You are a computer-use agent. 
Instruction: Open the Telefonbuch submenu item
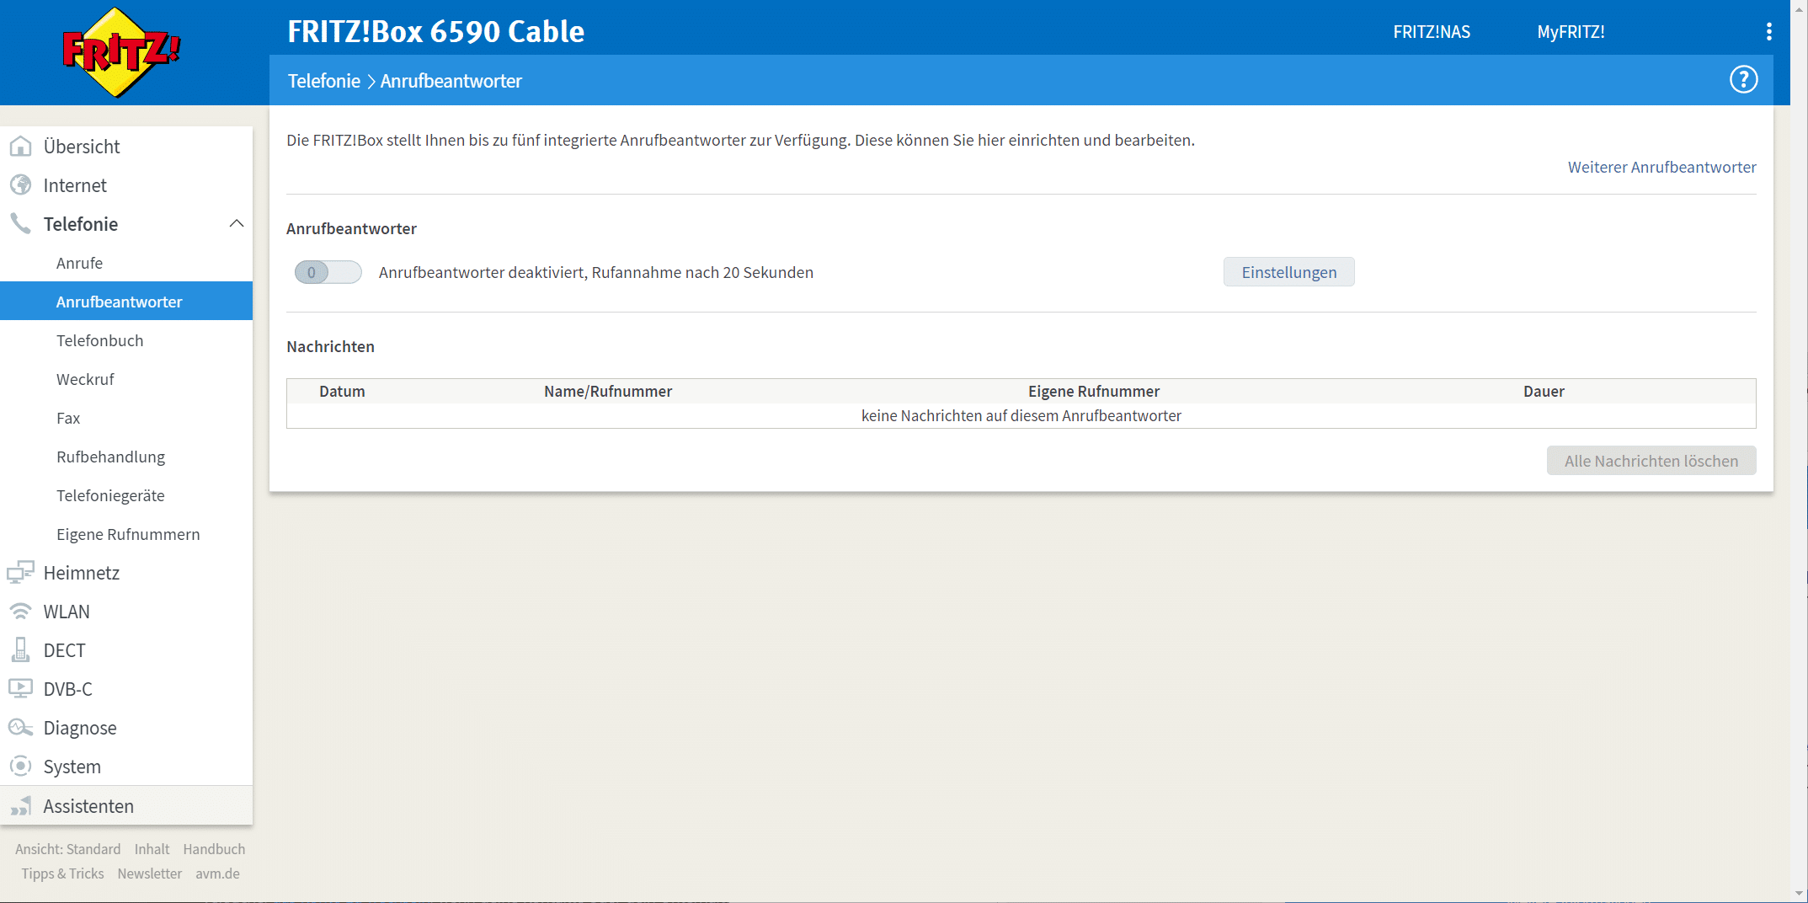pos(100,340)
